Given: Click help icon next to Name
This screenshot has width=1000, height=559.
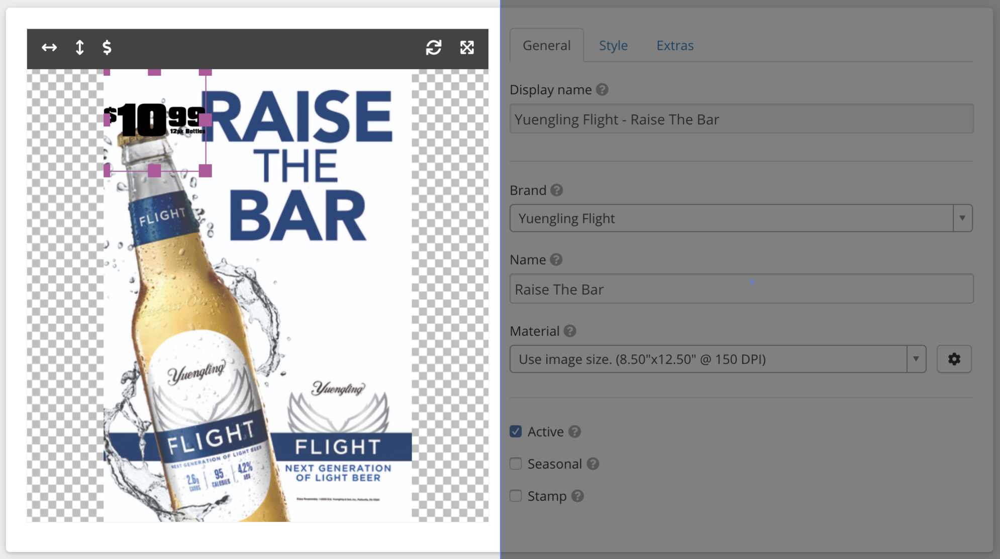Looking at the screenshot, I should (x=556, y=259).
